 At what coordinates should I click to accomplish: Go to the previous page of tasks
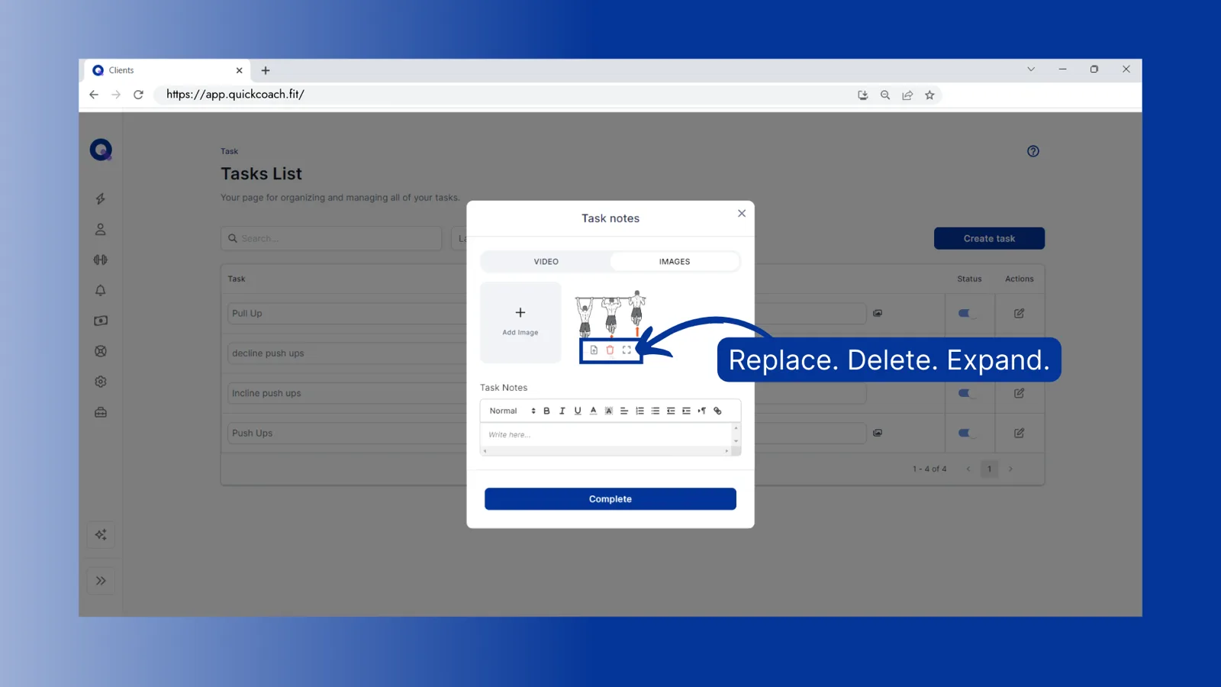[968, 469]
